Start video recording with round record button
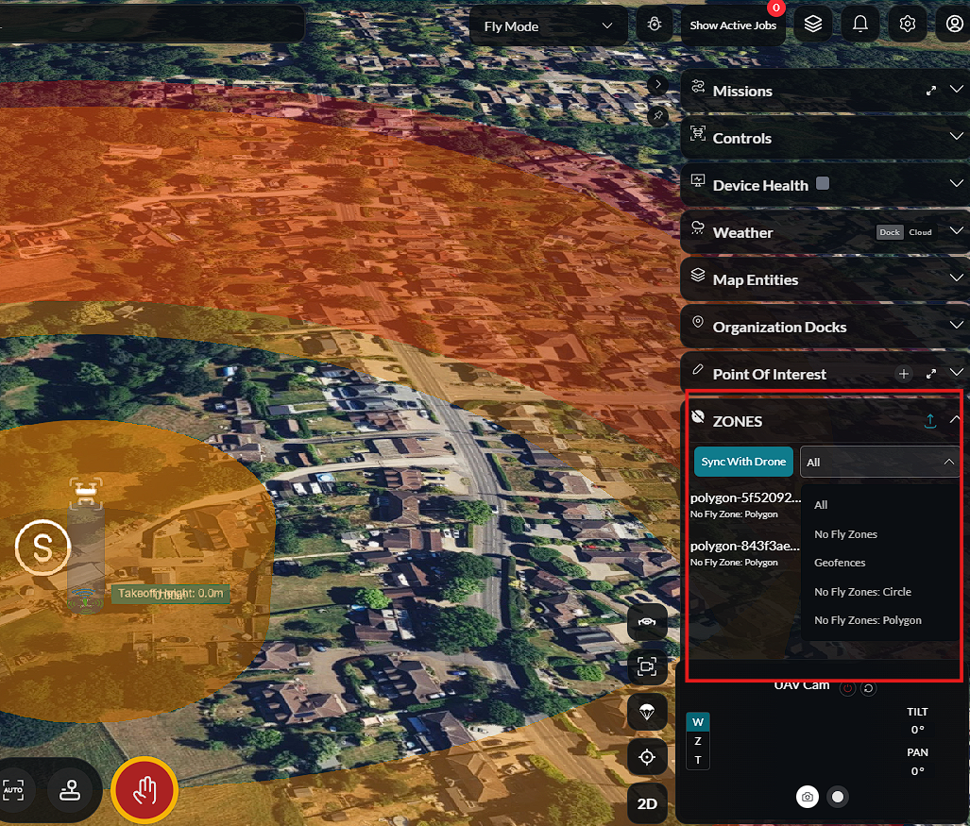The image size is (970, 826). pos(838,797)
